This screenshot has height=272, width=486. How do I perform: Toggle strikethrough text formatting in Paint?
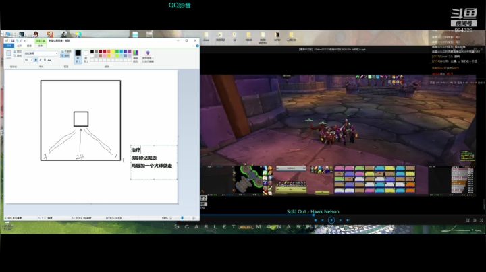(x=49, y=60)
